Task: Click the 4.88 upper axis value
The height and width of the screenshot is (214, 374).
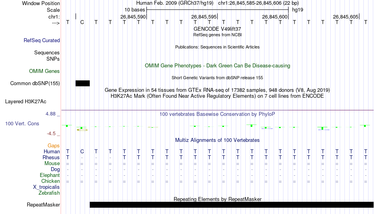Action: tap(50, 114)
